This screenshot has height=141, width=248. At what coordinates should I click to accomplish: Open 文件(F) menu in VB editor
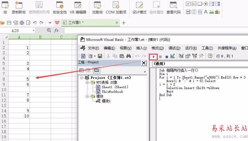[93, 48]
